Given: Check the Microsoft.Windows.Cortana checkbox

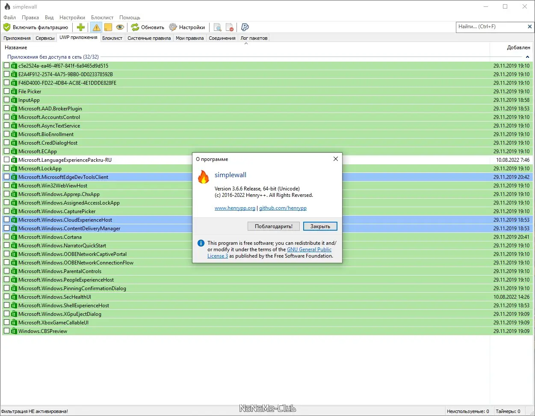Looking at the screenshot, I should [6, 237].
